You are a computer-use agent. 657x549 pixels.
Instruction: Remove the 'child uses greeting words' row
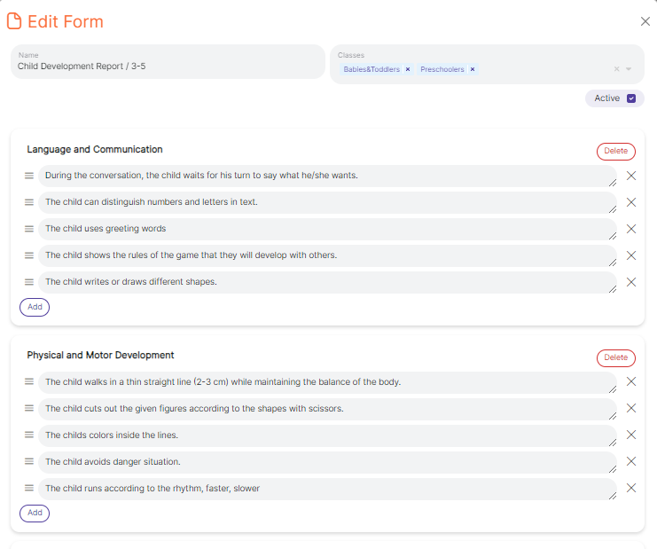[631, 229]
